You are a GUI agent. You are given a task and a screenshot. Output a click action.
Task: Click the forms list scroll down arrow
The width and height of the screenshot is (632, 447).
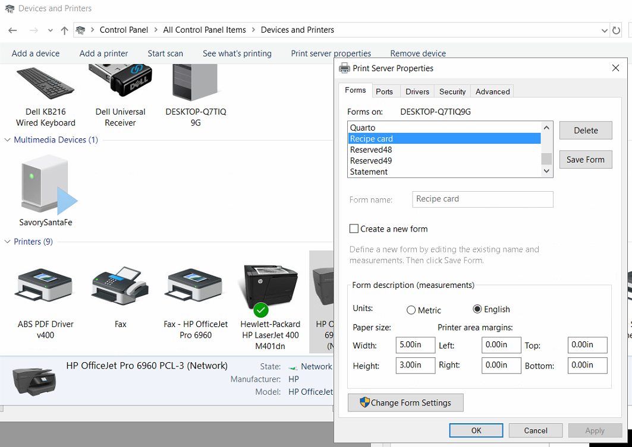(x=546, y=171)
